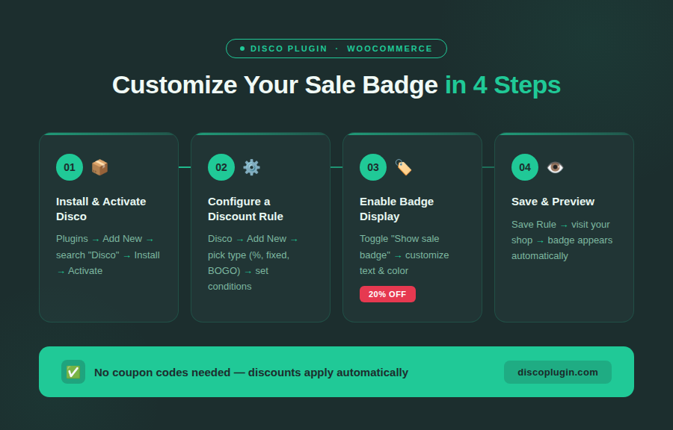The height and width of the screenshot is (430, 673).
Task: Click the 'Customize Your Sale Badge' title text
Action: pos(274,85)
